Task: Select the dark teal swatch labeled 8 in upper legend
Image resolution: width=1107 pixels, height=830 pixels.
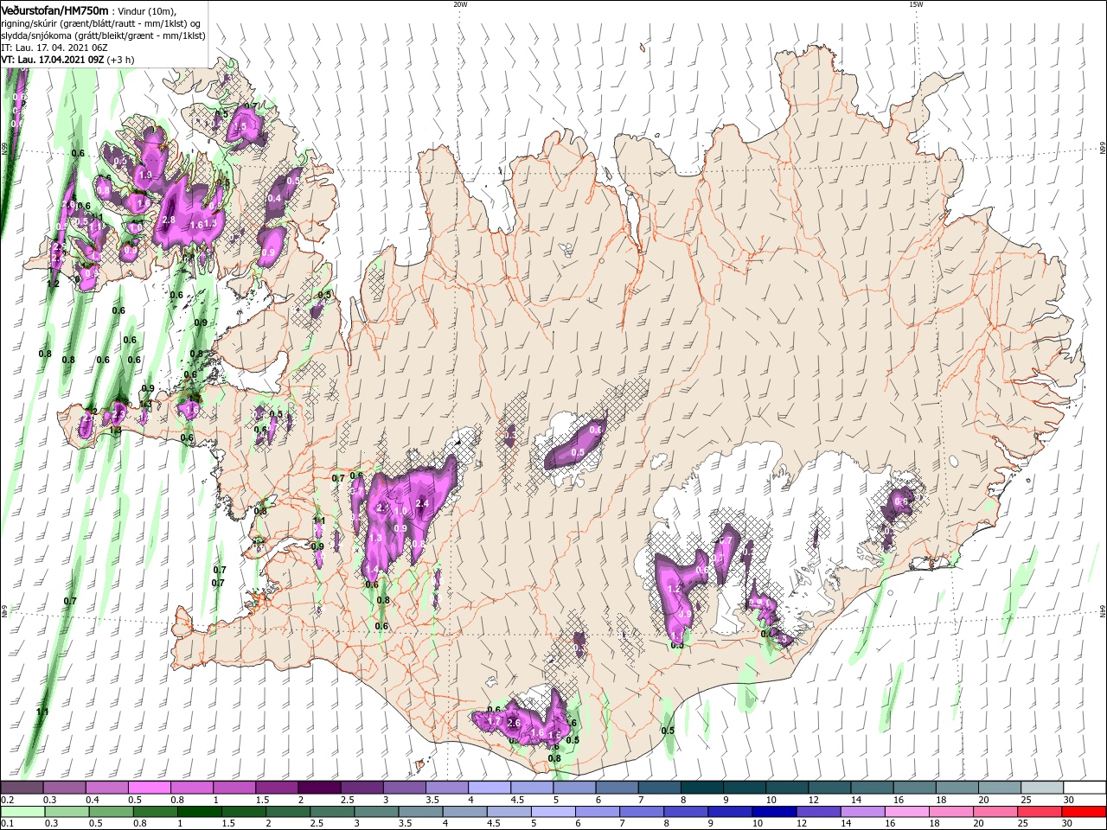Action: click(x=701, y=788)
